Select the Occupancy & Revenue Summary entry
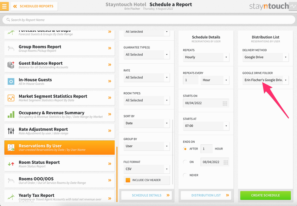The height and width of the screenshot is (206, 297). click(x=59, y=114)
